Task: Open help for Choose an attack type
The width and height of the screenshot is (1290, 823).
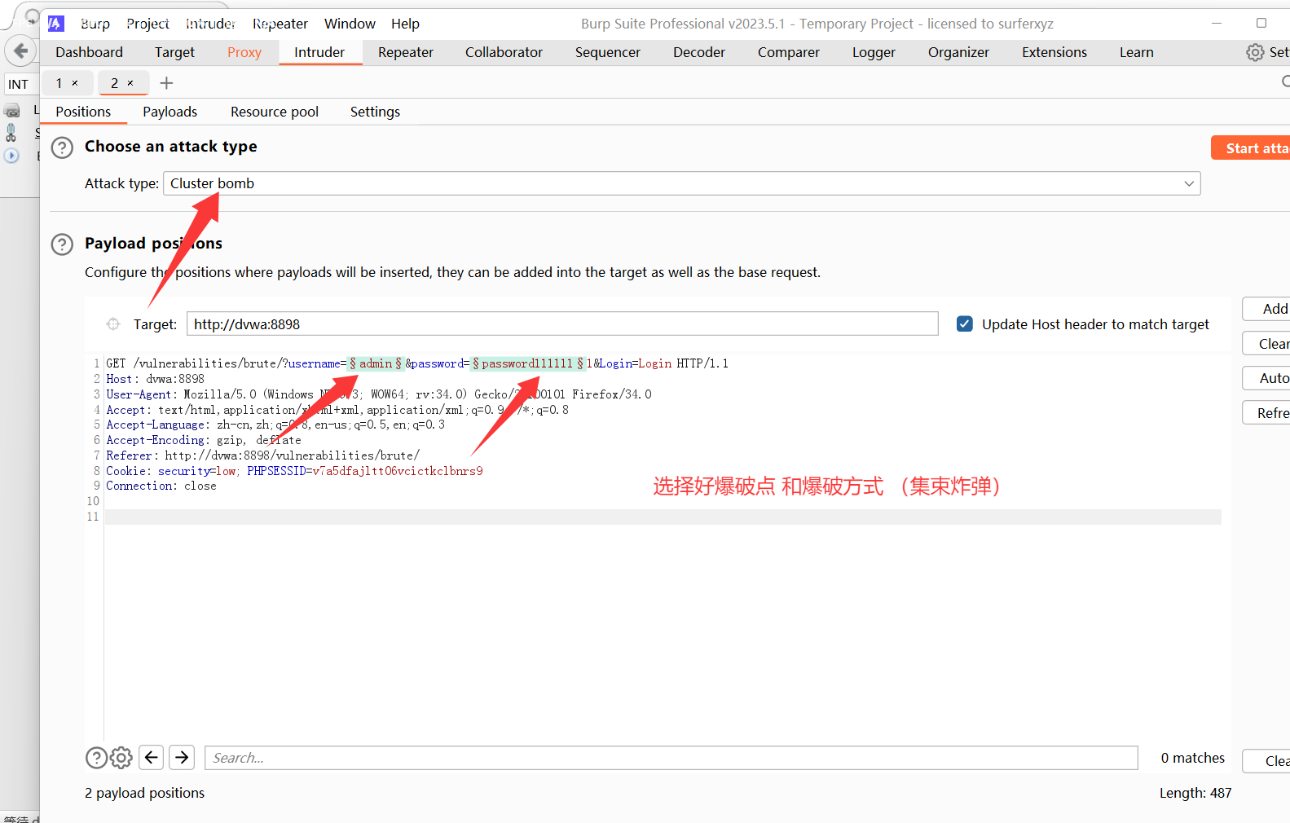Action: [x=62, y=147]
